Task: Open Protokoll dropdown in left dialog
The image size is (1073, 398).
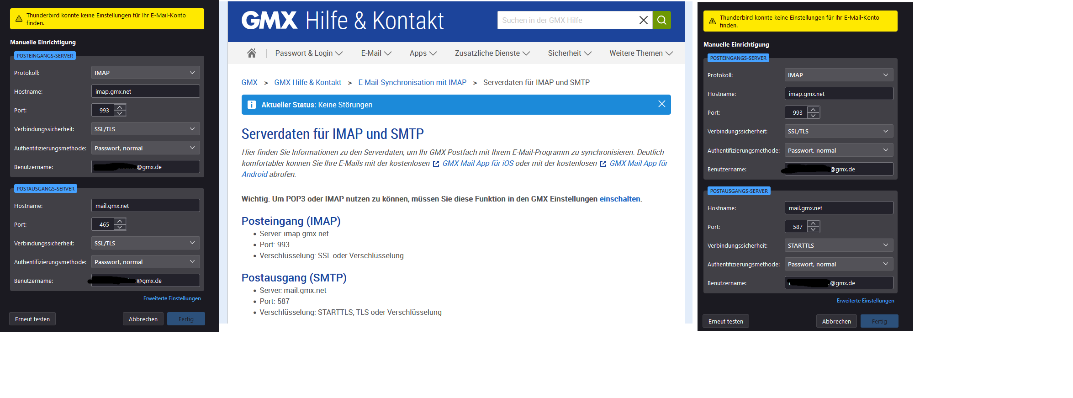Action: (146, 73)
